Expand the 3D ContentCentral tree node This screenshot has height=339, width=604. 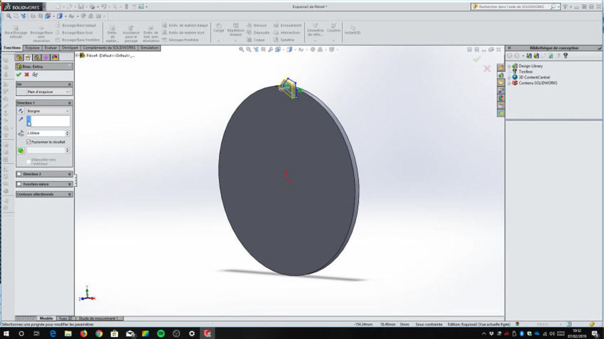click(x=509, y=78)
